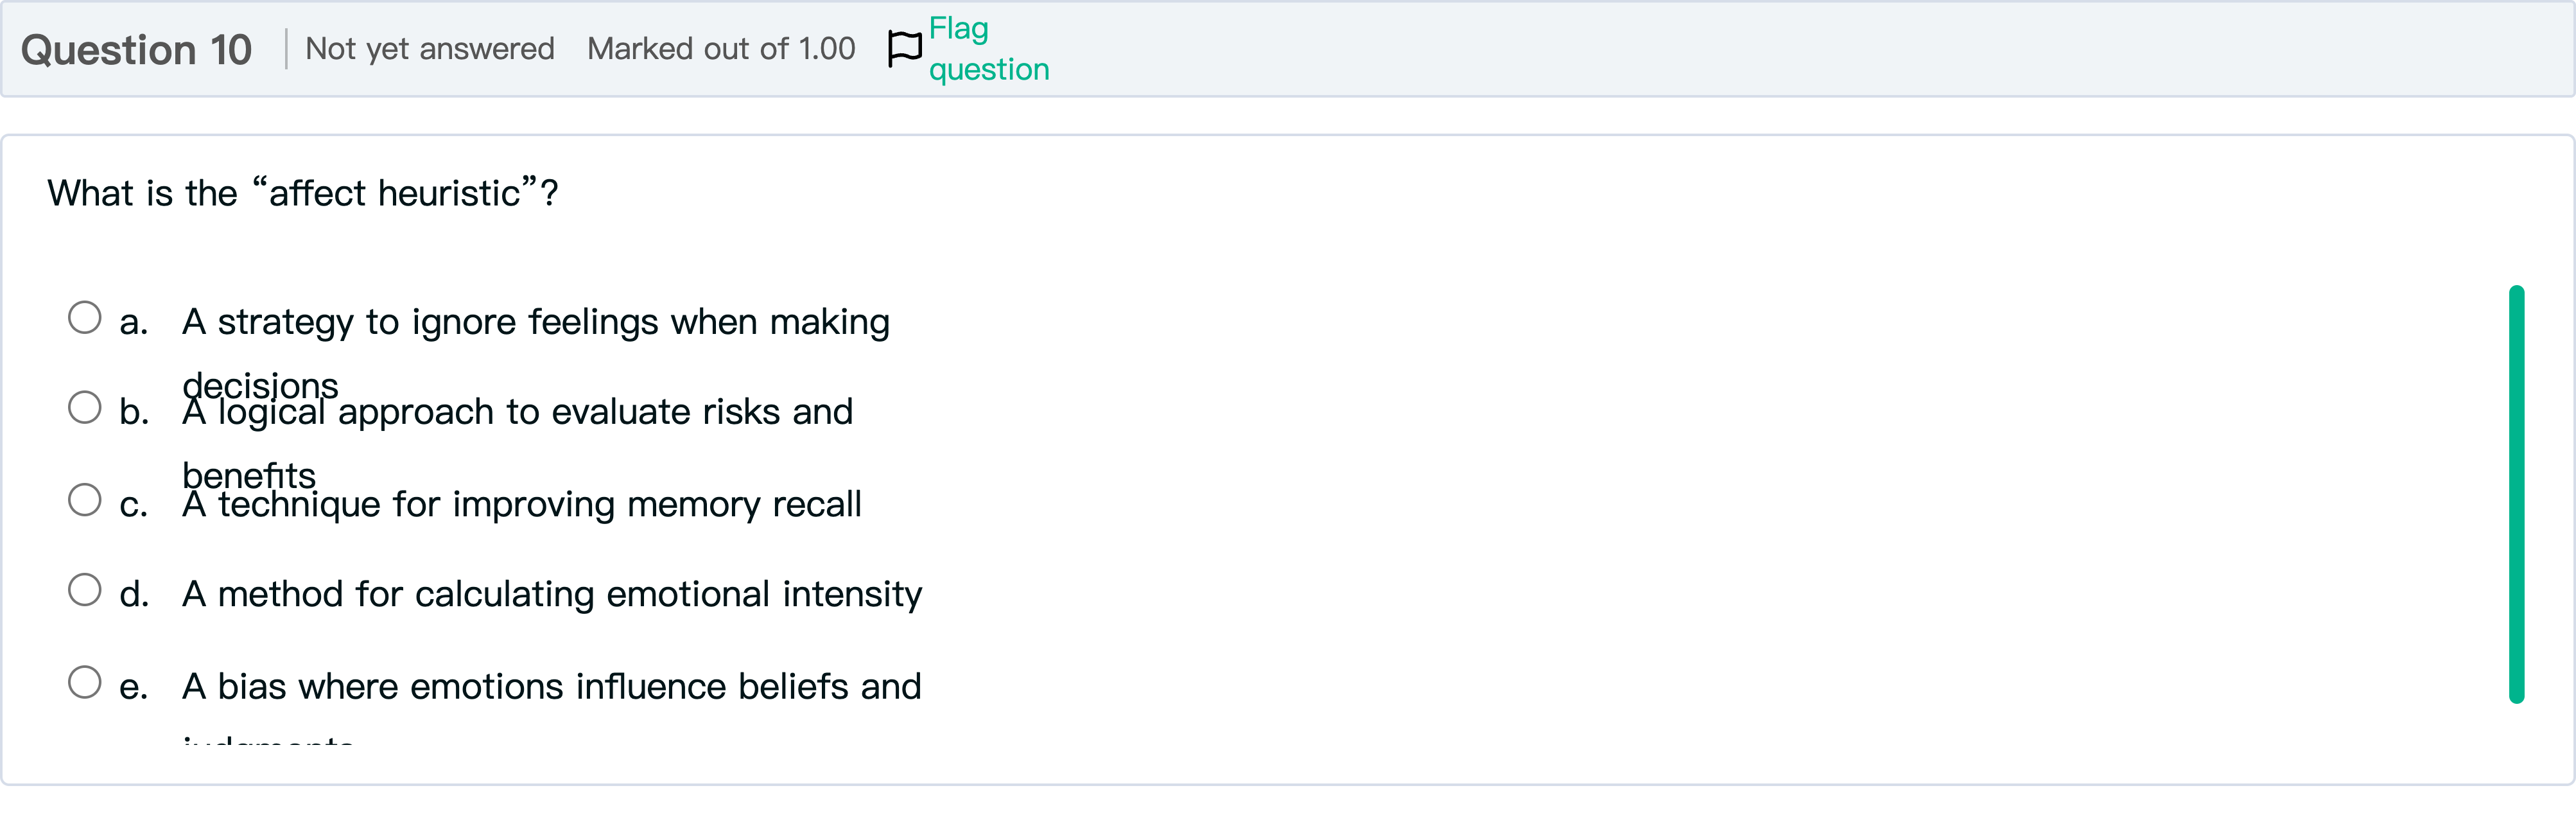Pick "A bias where emotions influence beliefs" text
The width and height of the screenshot is (2576, 822).
pyautogui.click(x=551, y=687)
